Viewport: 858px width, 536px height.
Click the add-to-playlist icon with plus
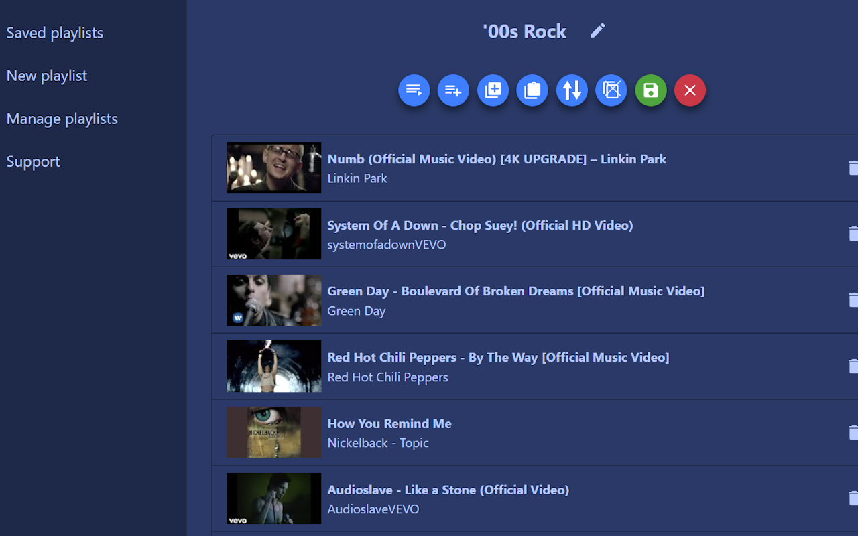454,90
